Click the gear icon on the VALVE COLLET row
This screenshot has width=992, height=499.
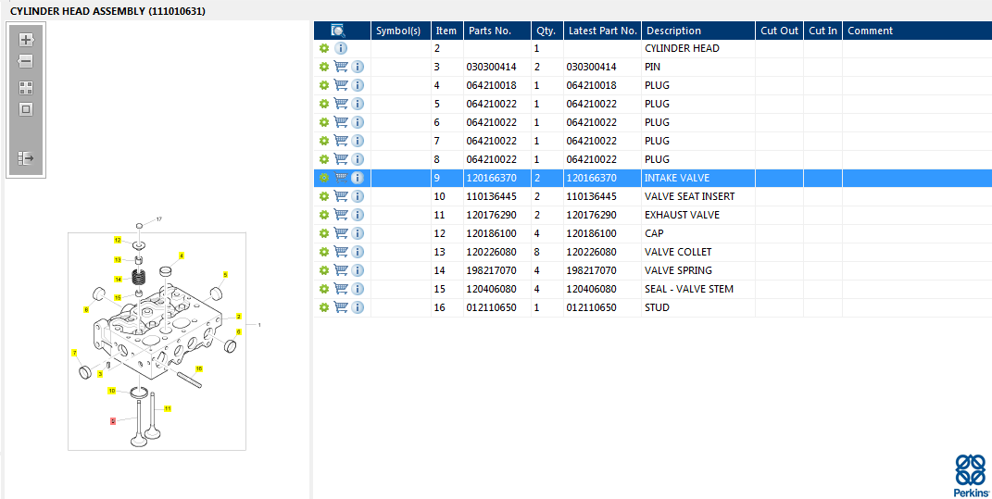coord(324,252)
